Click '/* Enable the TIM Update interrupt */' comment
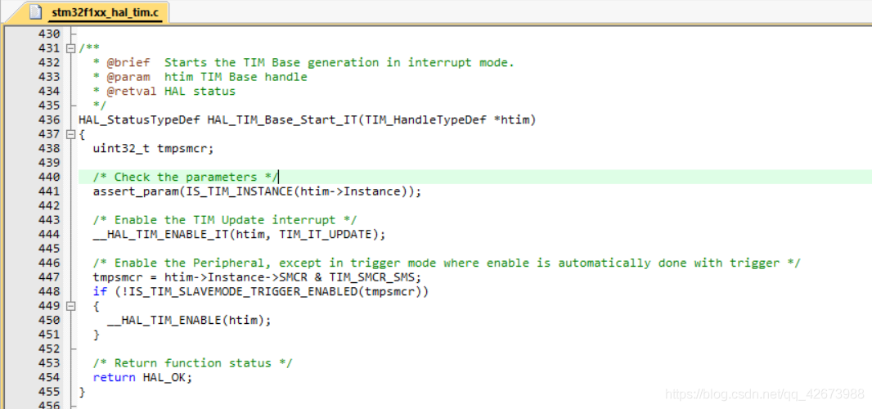 pos(225,220)
